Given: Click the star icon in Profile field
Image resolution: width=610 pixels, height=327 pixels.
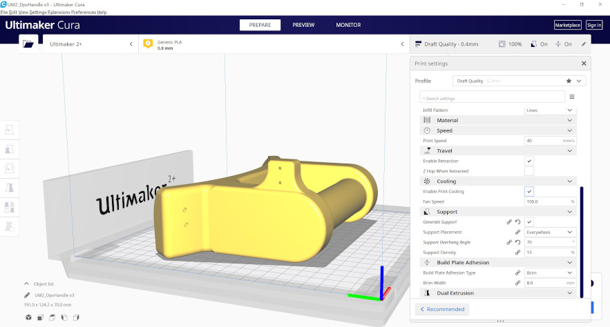Looking at the screenshot, I should coord(569,81).
